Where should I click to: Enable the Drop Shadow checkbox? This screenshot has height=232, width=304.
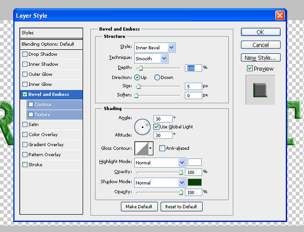tap(25, 54)
